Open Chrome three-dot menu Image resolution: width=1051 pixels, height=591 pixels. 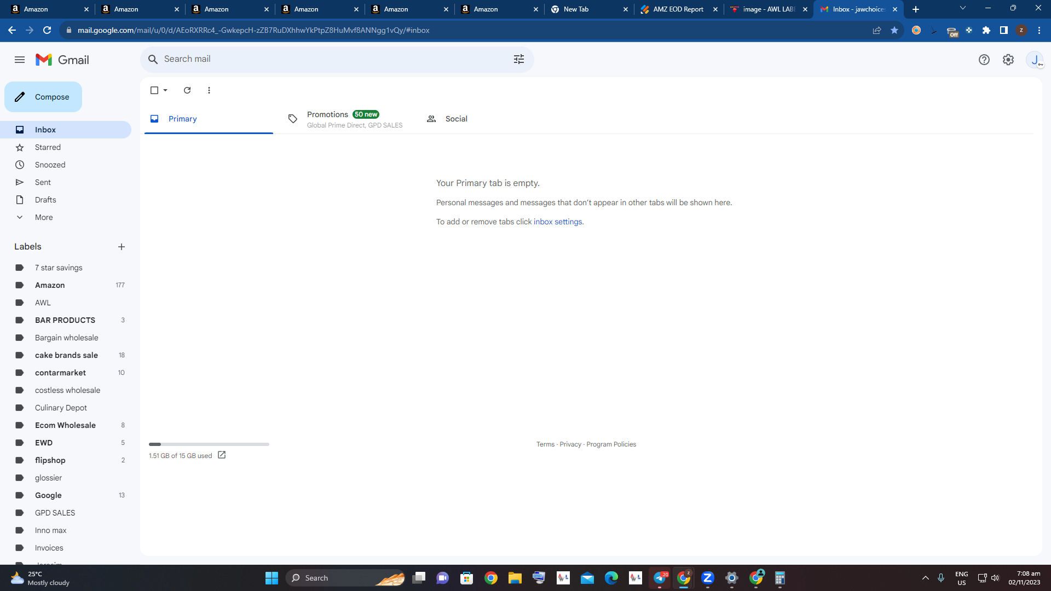click(1039, 30)
